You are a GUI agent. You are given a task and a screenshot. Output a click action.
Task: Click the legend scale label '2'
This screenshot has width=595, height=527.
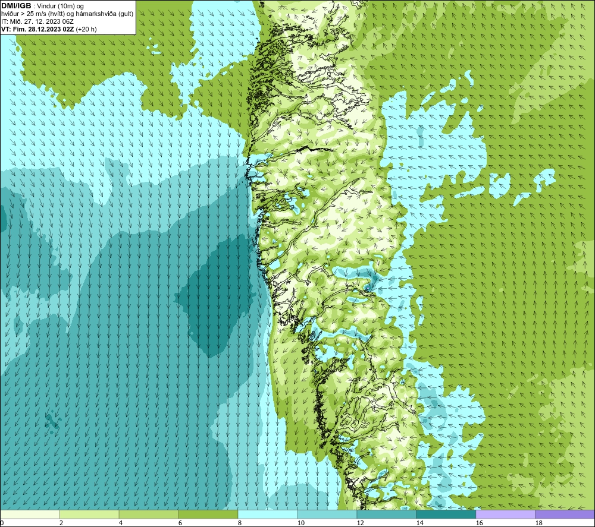pyautogui.click(x=61, y=523)
